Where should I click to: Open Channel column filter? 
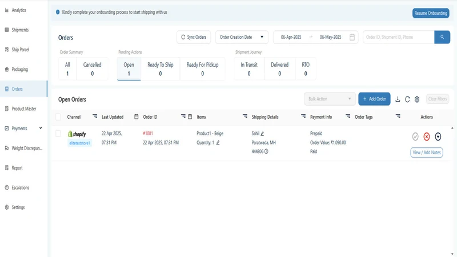pyautogui.click(x=95, y=117)
